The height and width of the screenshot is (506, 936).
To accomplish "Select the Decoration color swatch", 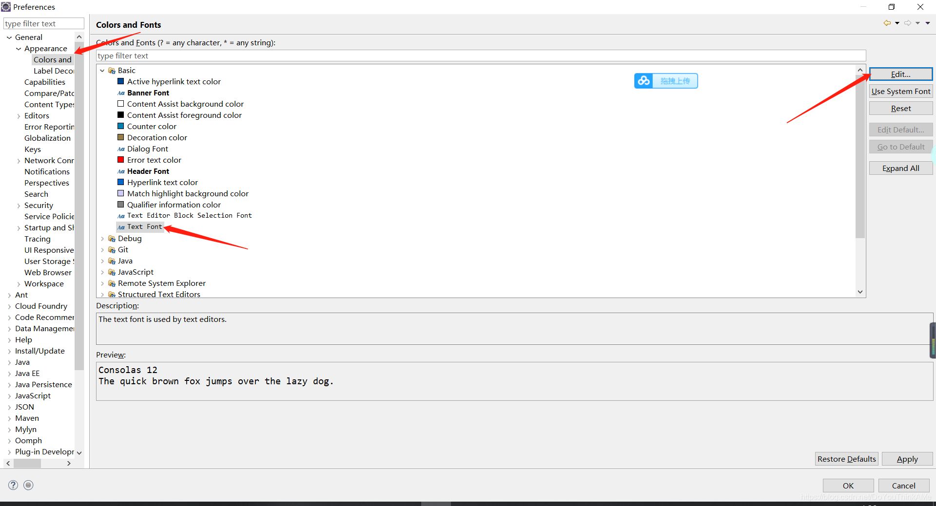I will (x=121, y=137).
